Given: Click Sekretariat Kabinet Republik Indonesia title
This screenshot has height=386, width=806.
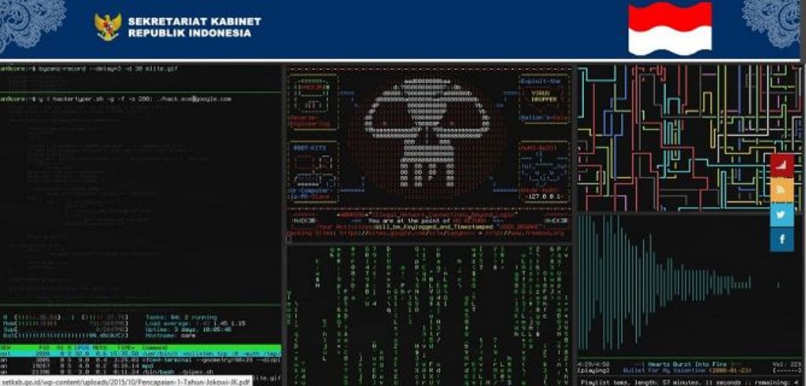Looking at the screenshot, I should [194, 27].
